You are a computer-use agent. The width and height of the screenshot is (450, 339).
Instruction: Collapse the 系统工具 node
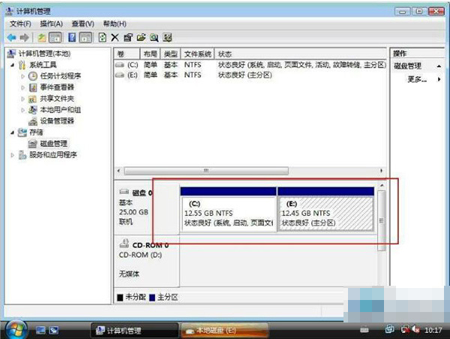[11, 65]
